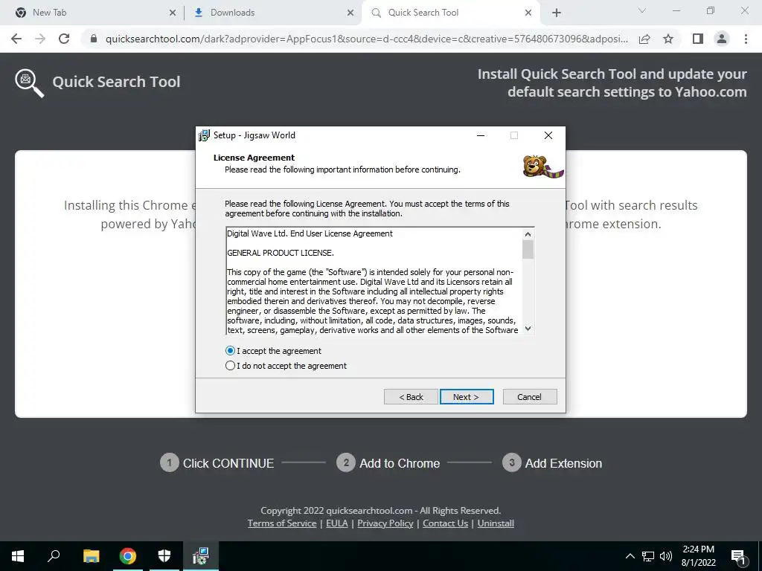This screenshot has width=762, height=571.
Task: Click the padlock site info icon
Action: tap(94, 39)
